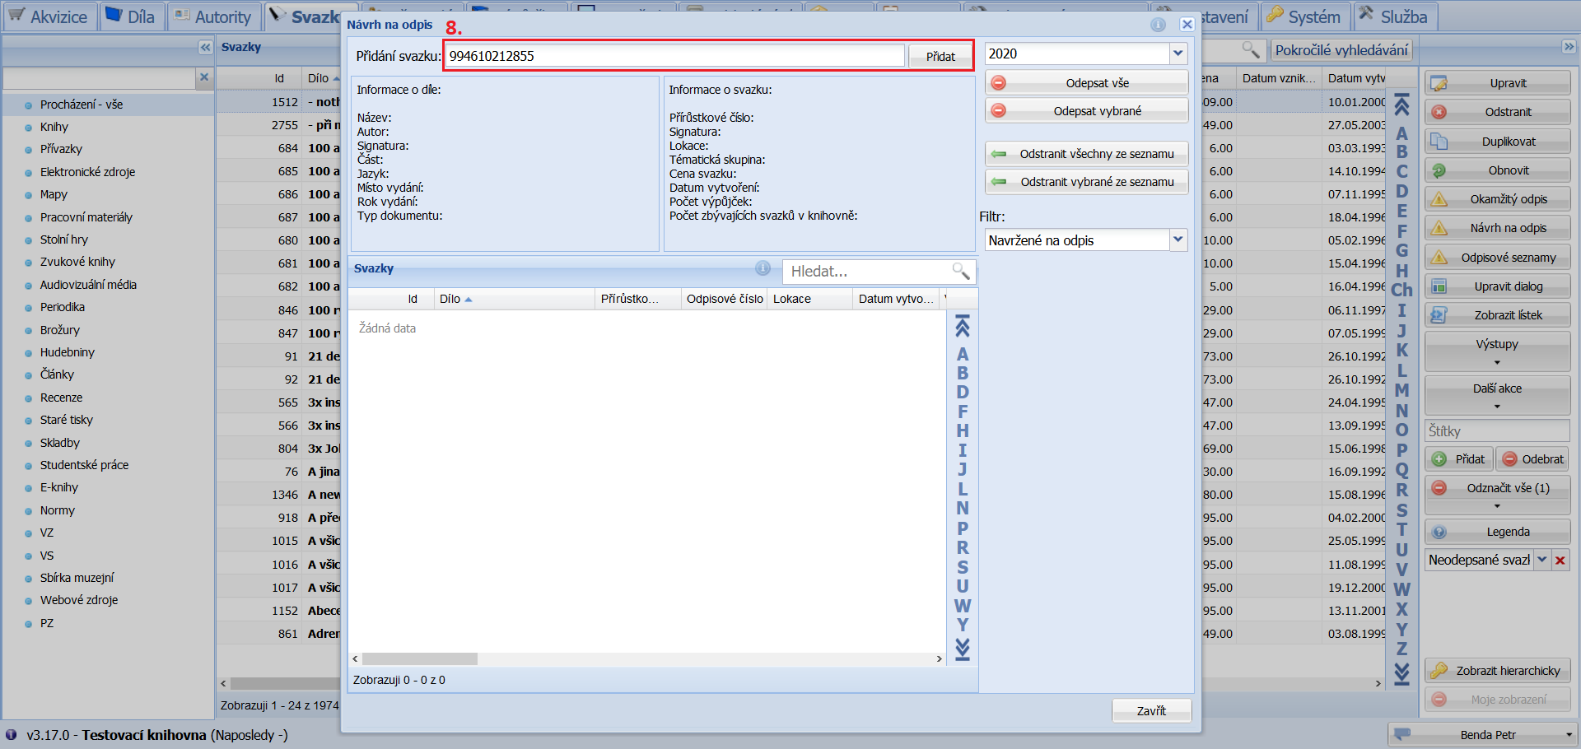Viewport: 1581px width, 749px height.
Task: Click Ch in the main window's alphabet strip
Action: point(1401,290)
